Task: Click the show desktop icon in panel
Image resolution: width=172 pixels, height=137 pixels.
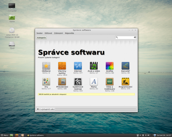Action: [11, 135]
